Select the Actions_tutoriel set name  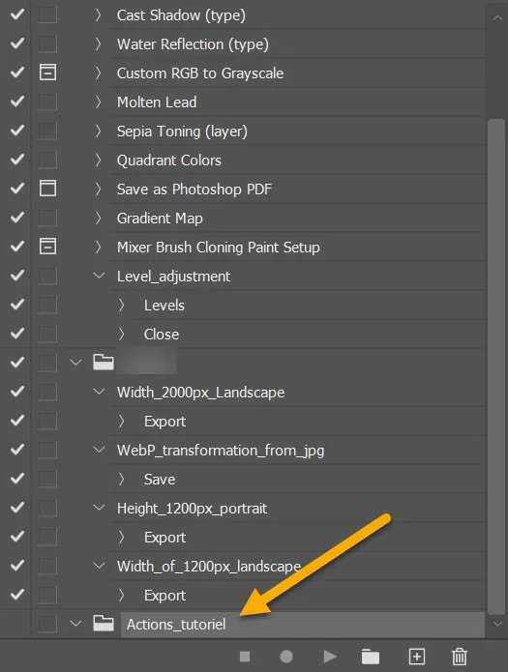tap(176, 625)
